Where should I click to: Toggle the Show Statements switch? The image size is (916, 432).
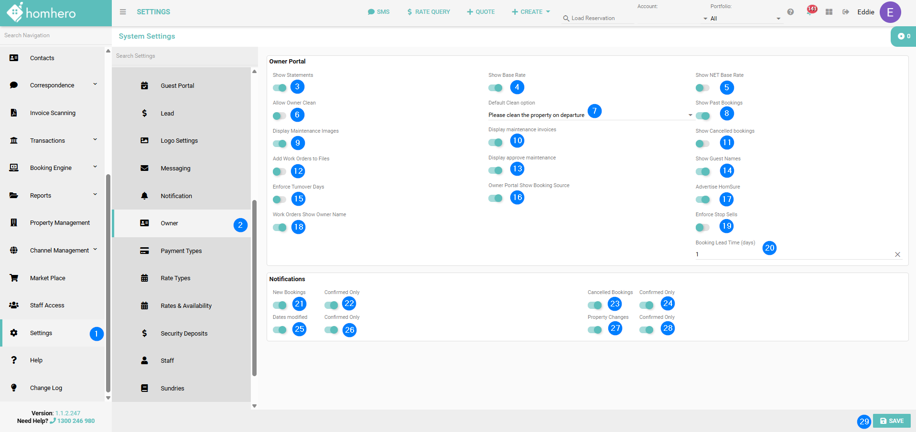click(280, 88)
